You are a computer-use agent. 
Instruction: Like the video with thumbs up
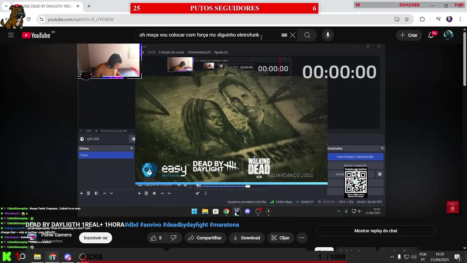coord(156,238)
